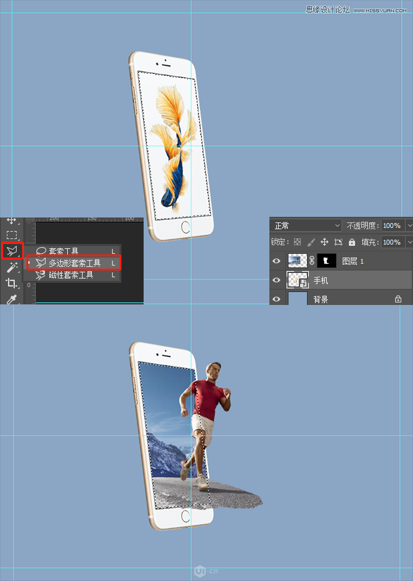
Task: Expand the 不透明度 opacity slider arrow
Action: point(409,225)
